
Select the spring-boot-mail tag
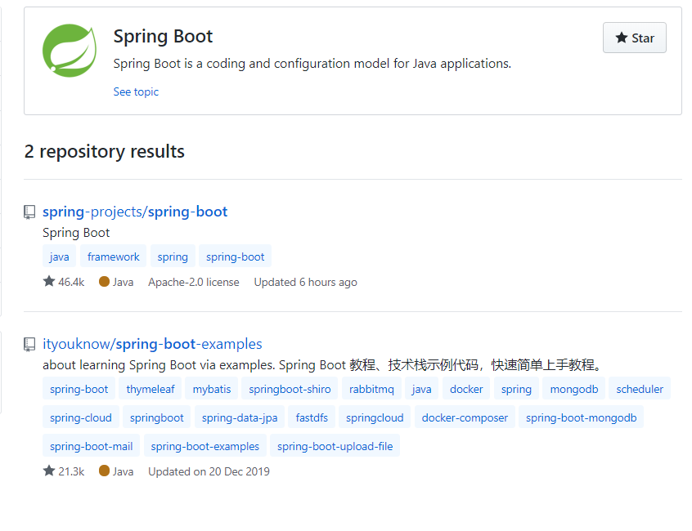[92, 446]
